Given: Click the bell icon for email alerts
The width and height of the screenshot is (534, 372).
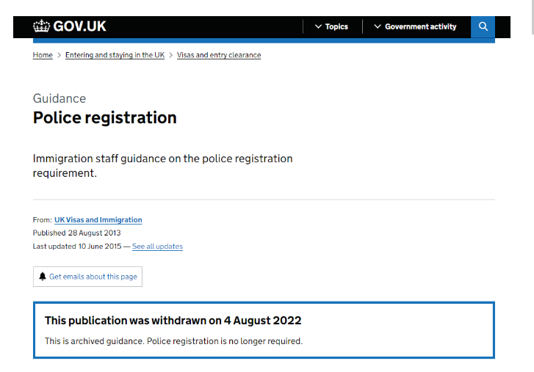Looking at the screenshot, I should (x=43, y=277).
